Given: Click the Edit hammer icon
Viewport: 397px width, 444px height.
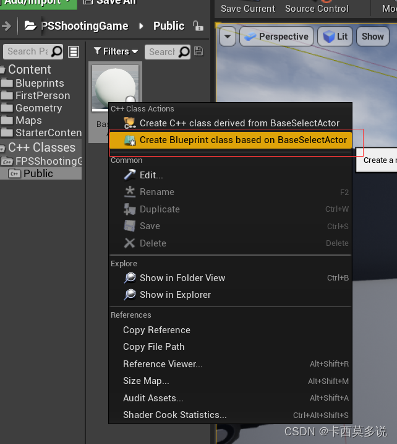Looking at the screenshot, I should click(130, 175).
